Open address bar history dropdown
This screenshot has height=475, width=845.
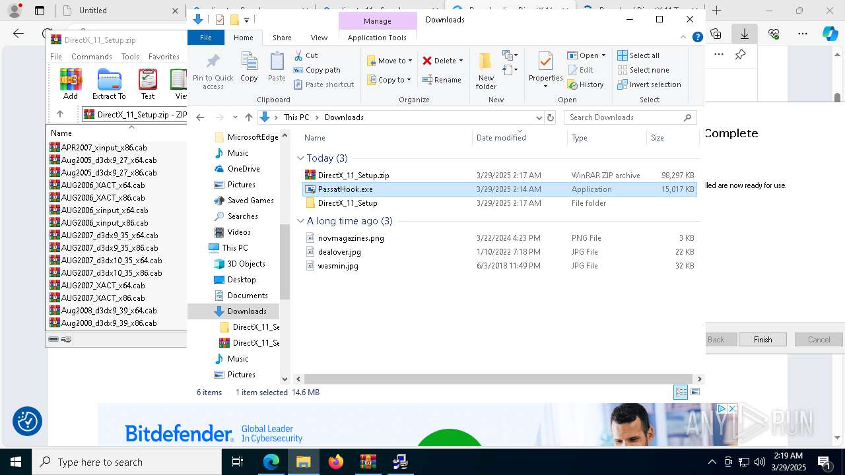539,117
